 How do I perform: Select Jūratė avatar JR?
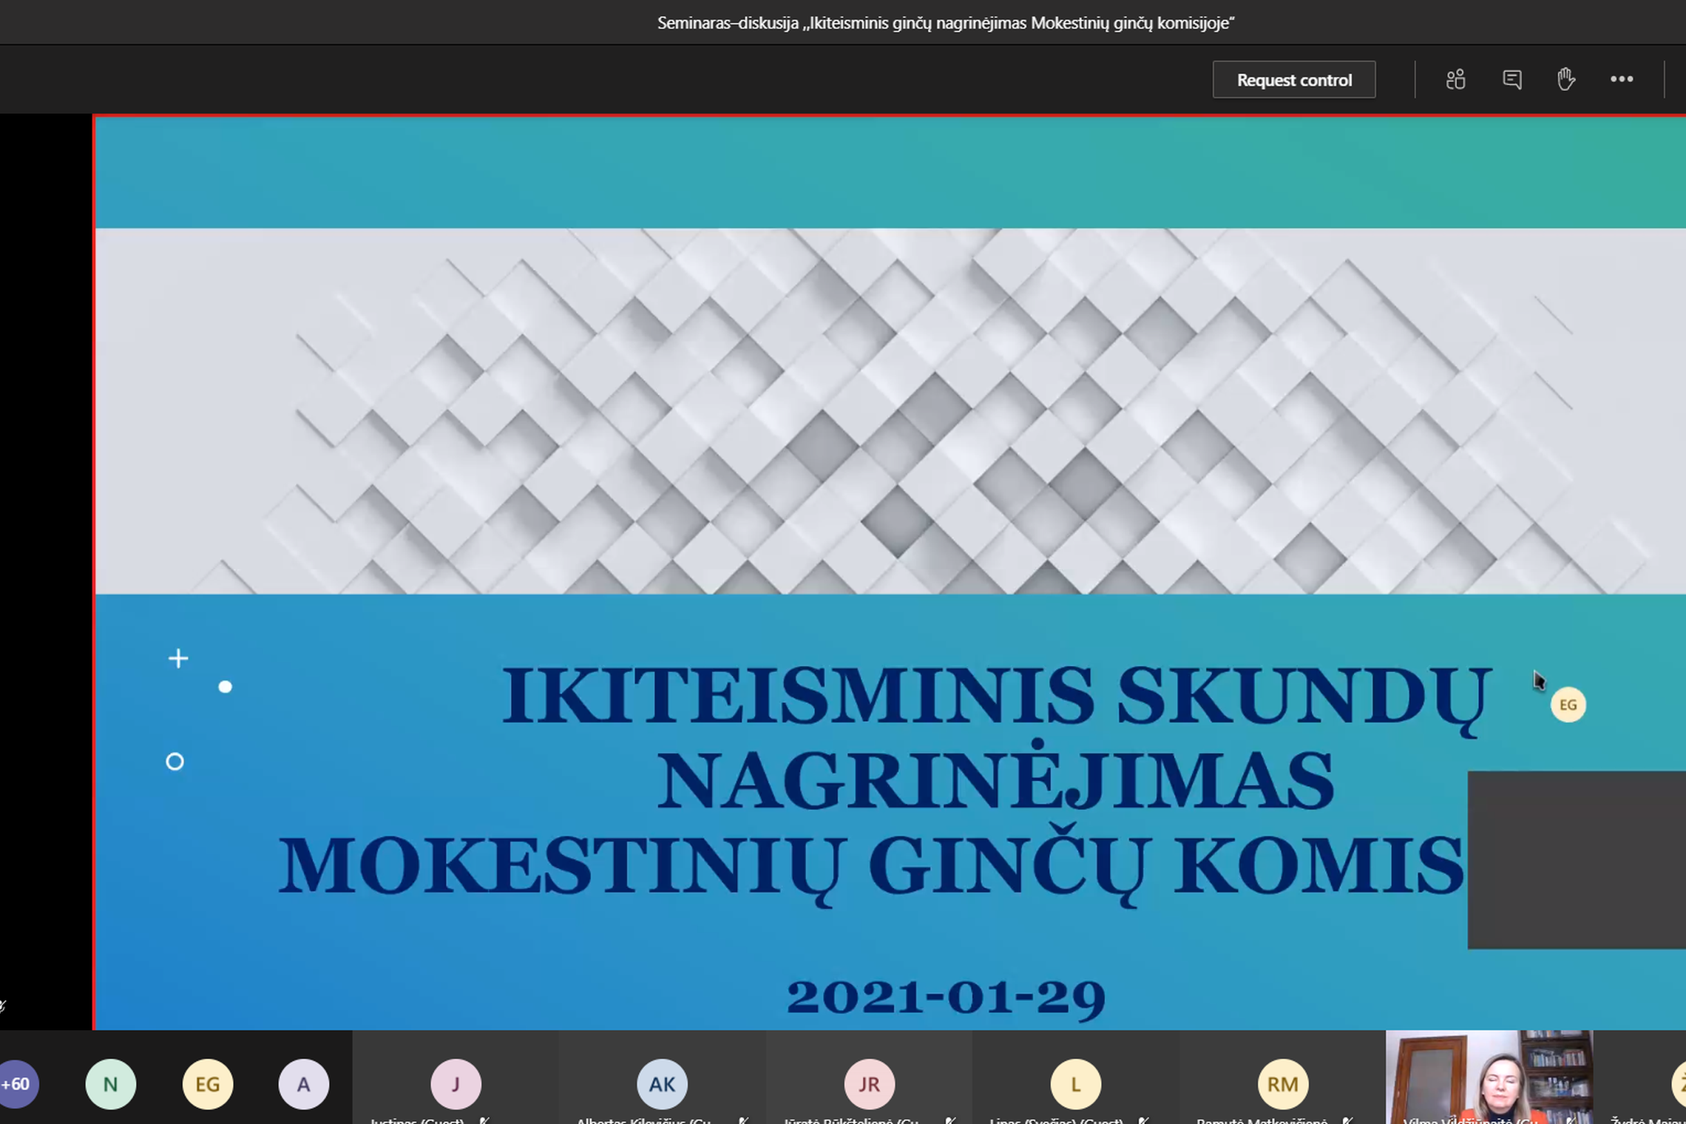coord(869,1084)
